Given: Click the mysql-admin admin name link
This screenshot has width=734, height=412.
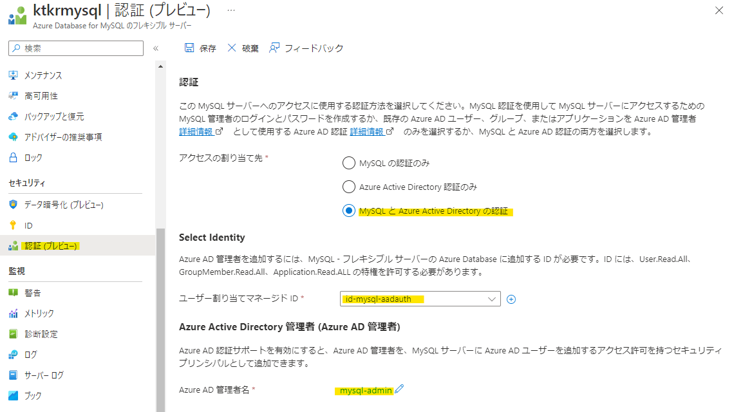Looking at the screenshot, I should pyautogui.click(x=366, y=391).
